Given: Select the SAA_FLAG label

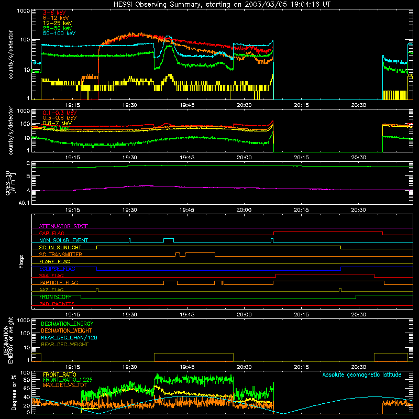Looking at the screenshot, I should click(51, 275).
